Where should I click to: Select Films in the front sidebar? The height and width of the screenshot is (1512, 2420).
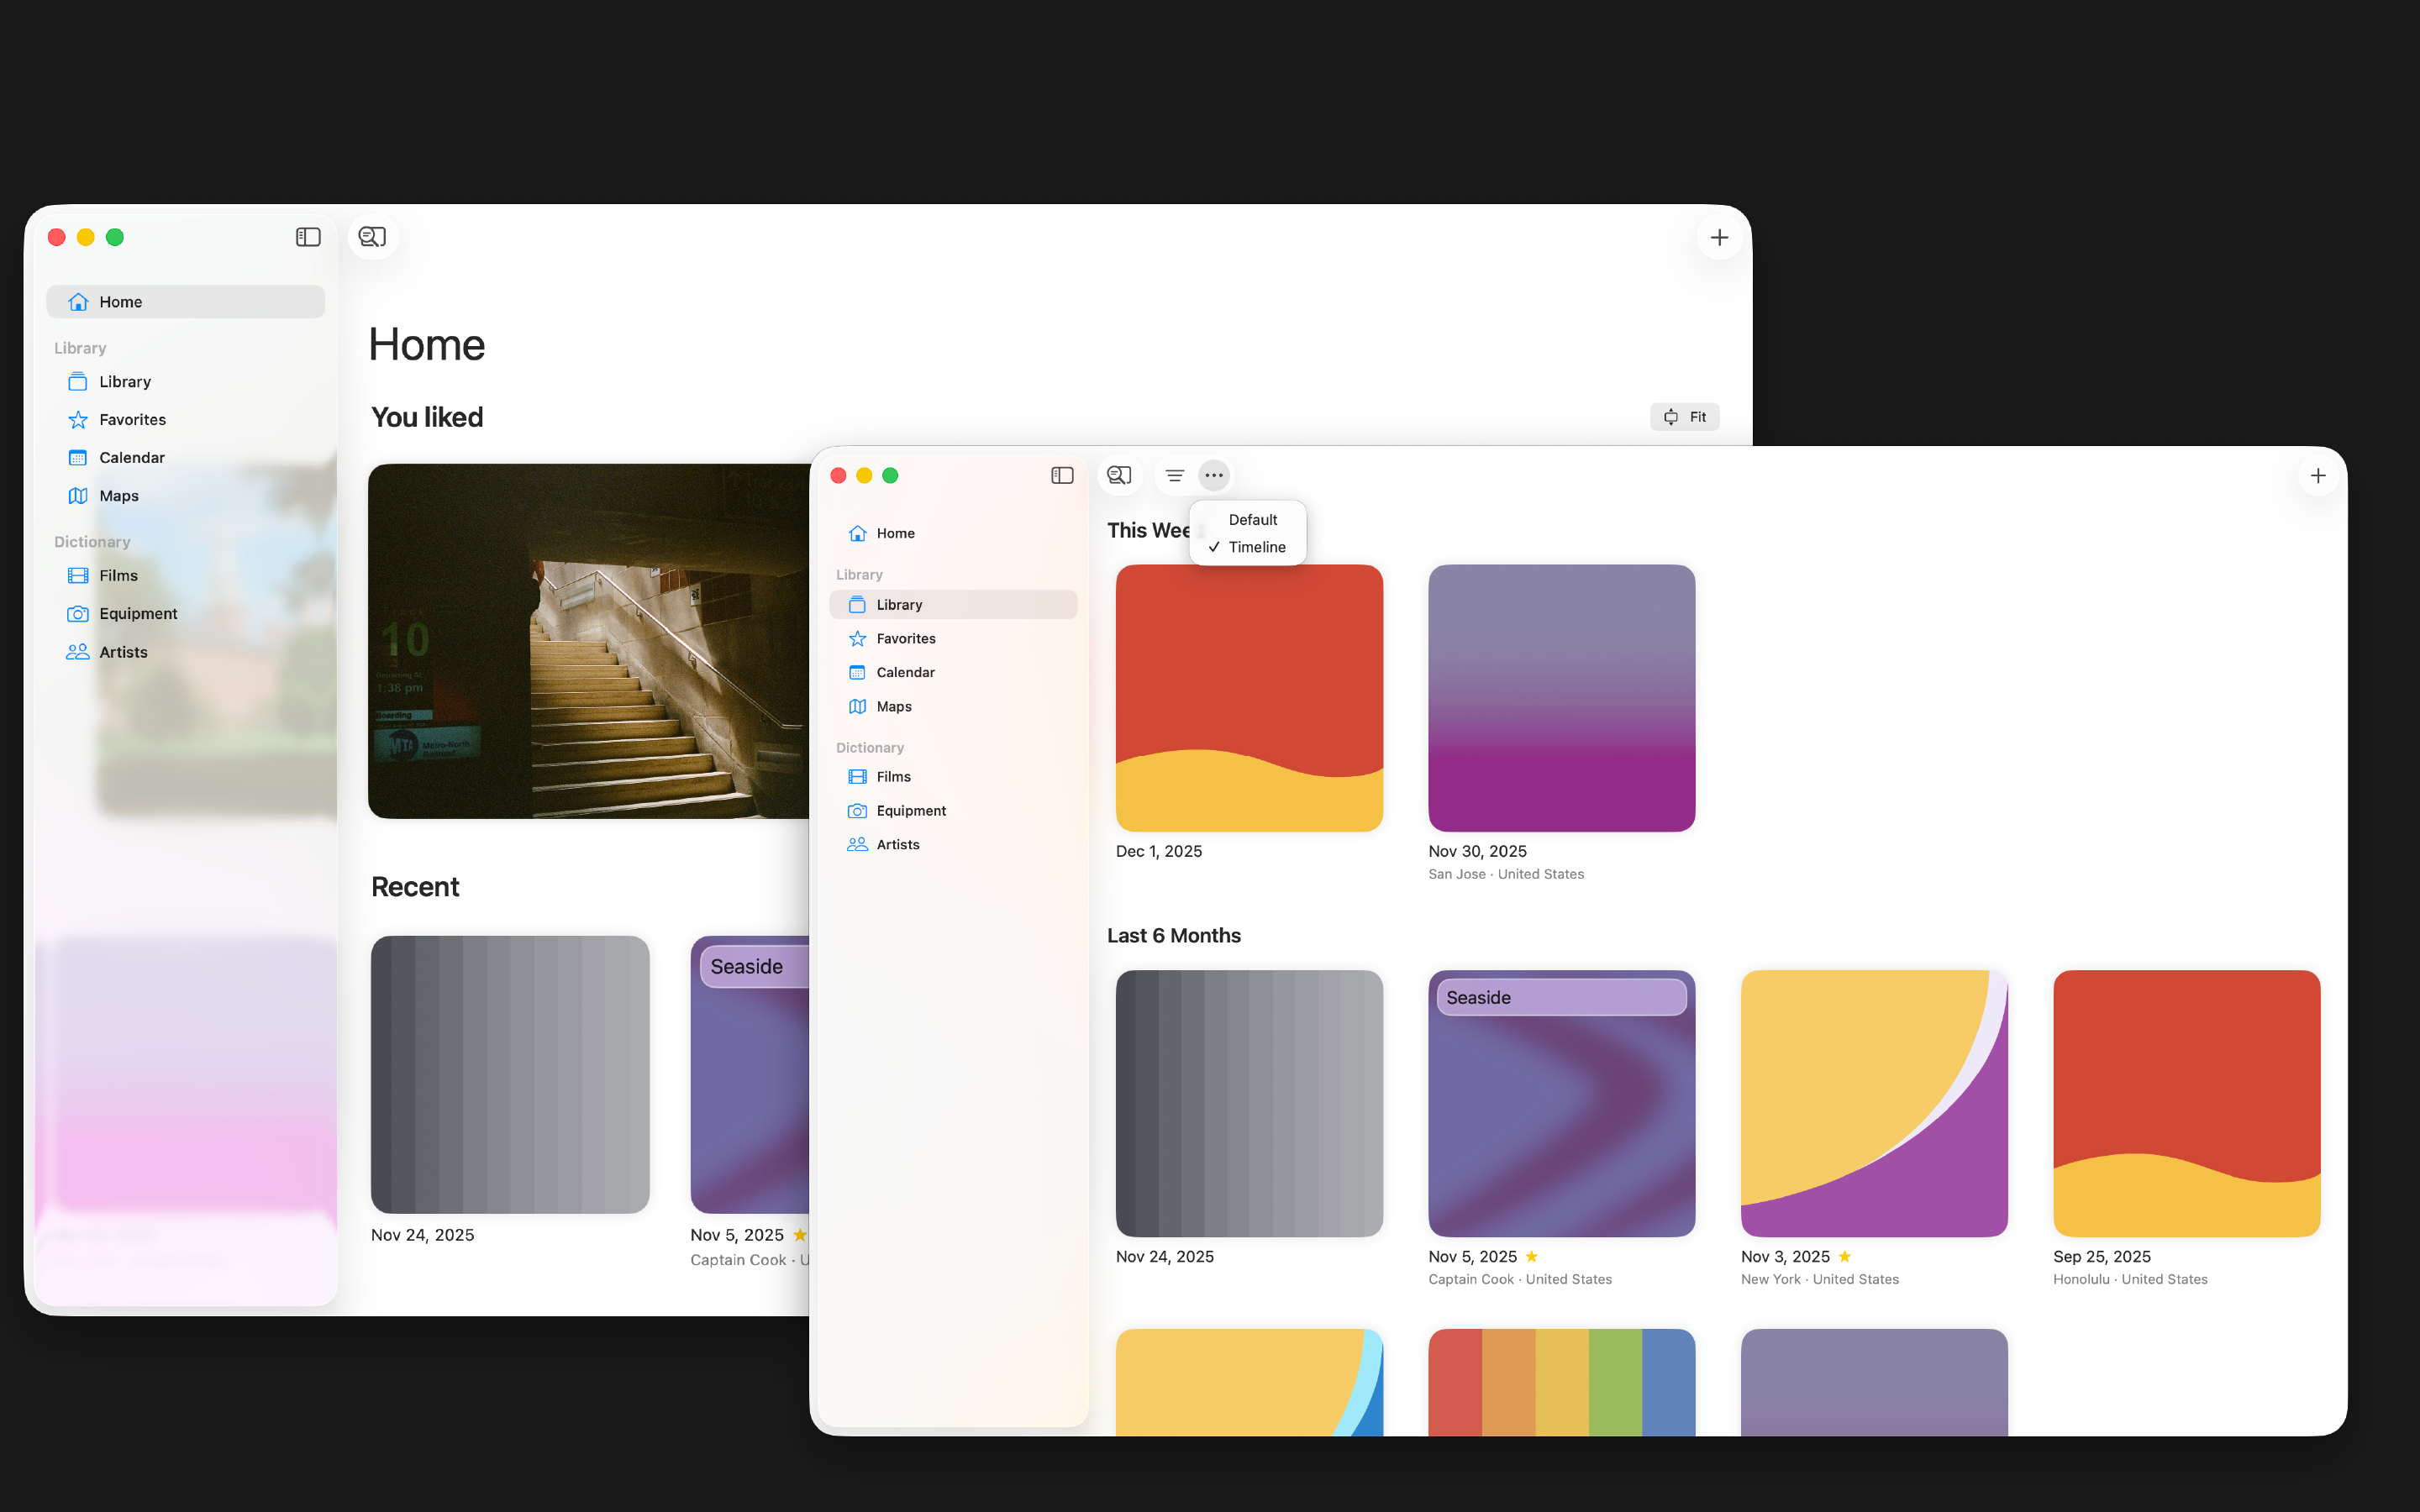pos(892,777)
